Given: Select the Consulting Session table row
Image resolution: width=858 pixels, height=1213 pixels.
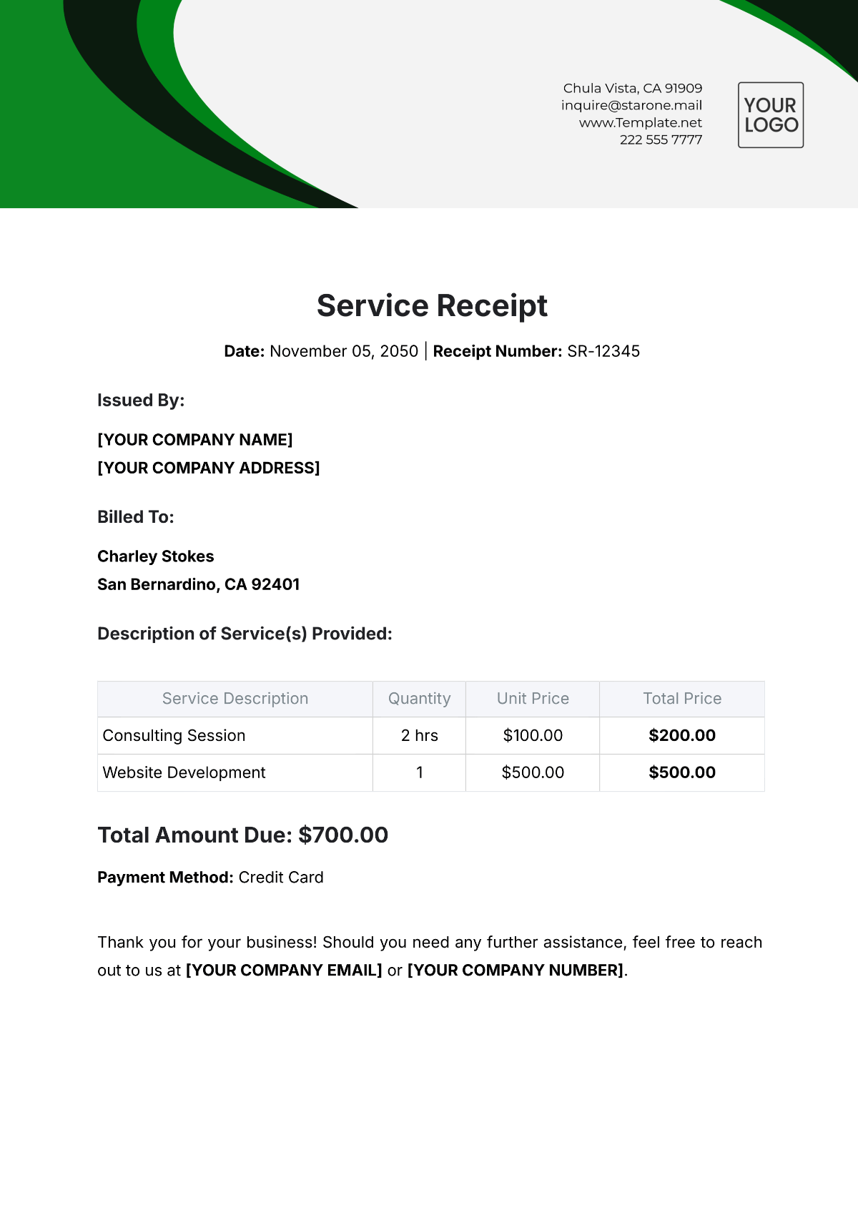Looking at the screenshot, I should [431, 735].
